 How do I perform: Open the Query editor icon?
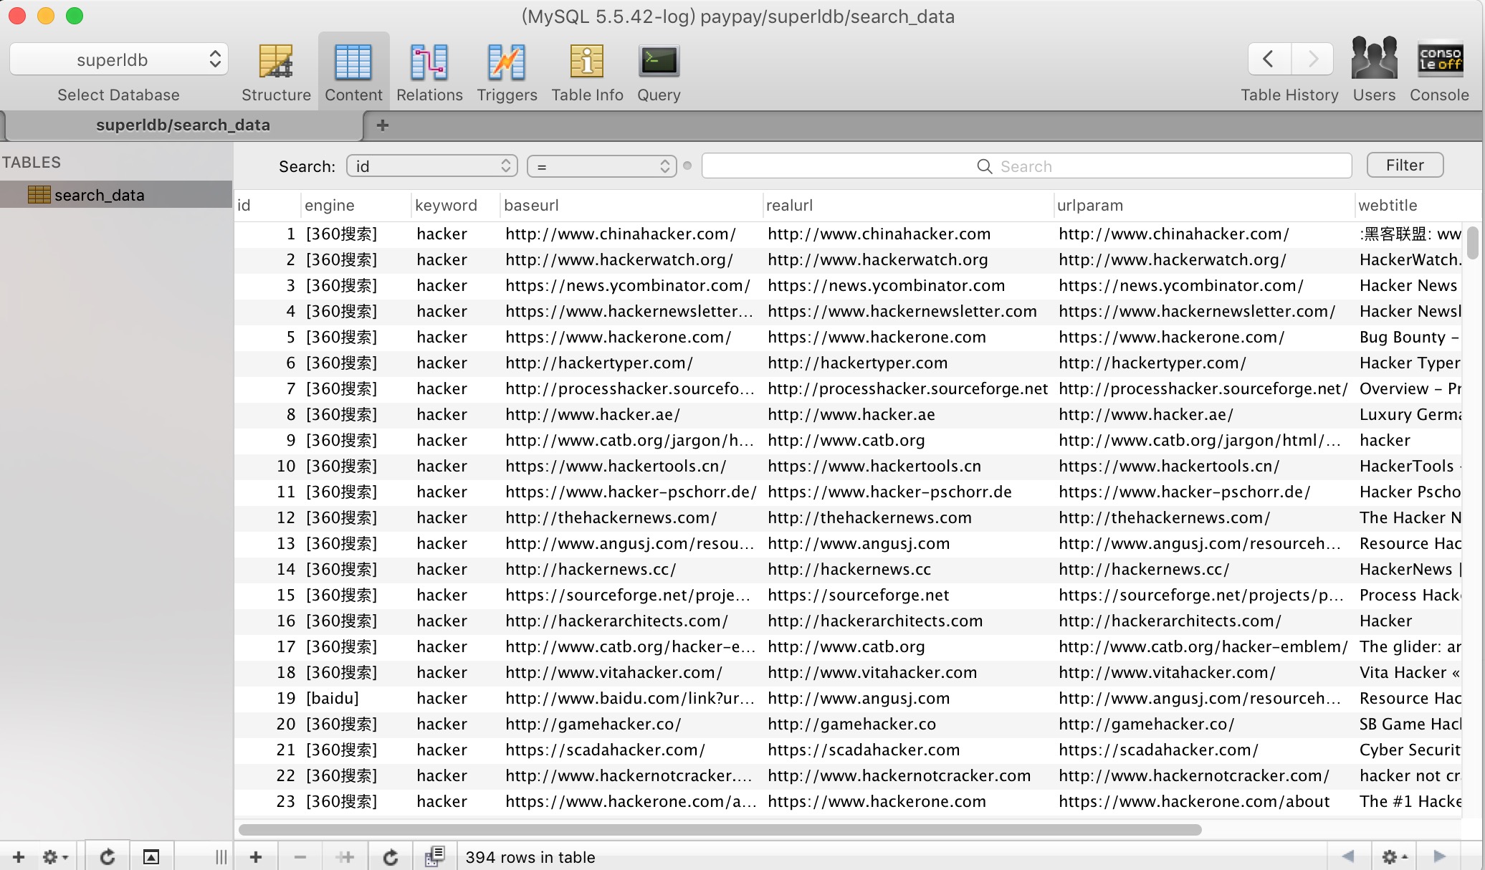click(659, 62)
